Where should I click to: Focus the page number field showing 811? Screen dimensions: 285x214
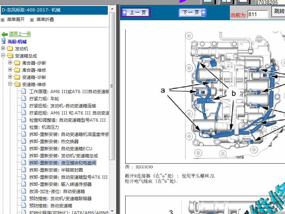click(258, 14)
